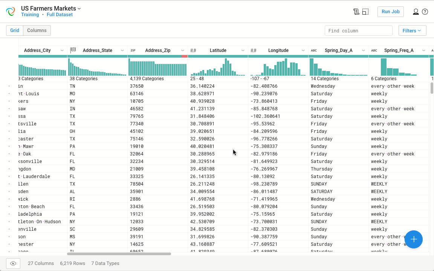
Task: Select the zip cell "2886"
Action: click(135, 199)
